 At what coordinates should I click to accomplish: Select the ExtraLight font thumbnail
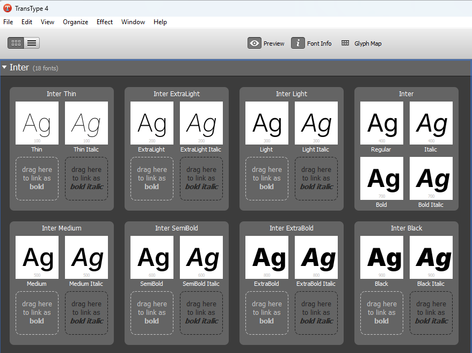(152, 123)
